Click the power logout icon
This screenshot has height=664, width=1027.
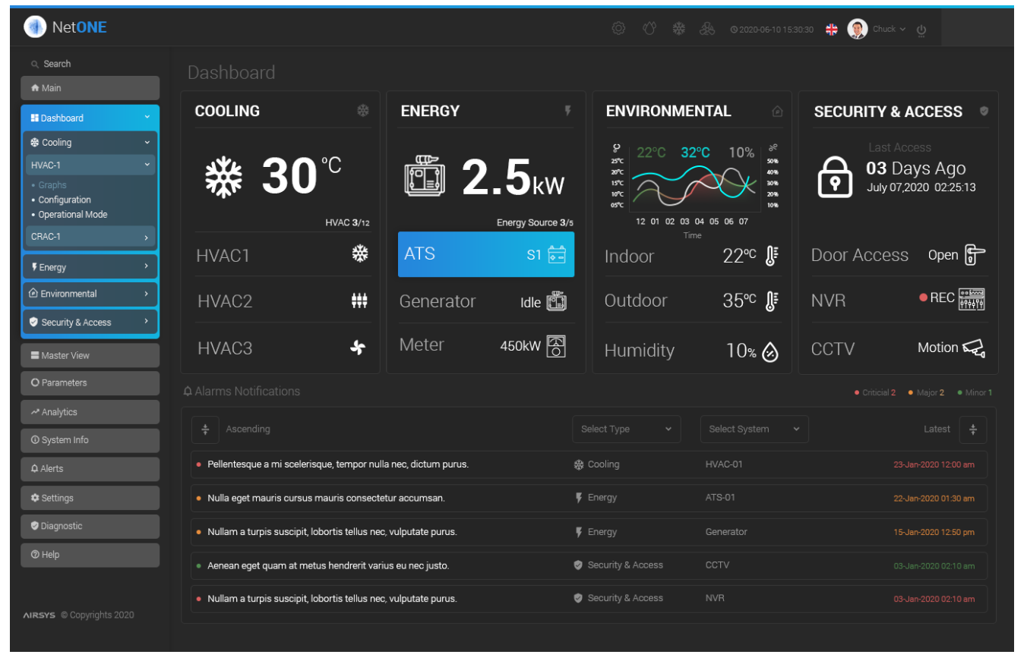(x=921, y=30)
